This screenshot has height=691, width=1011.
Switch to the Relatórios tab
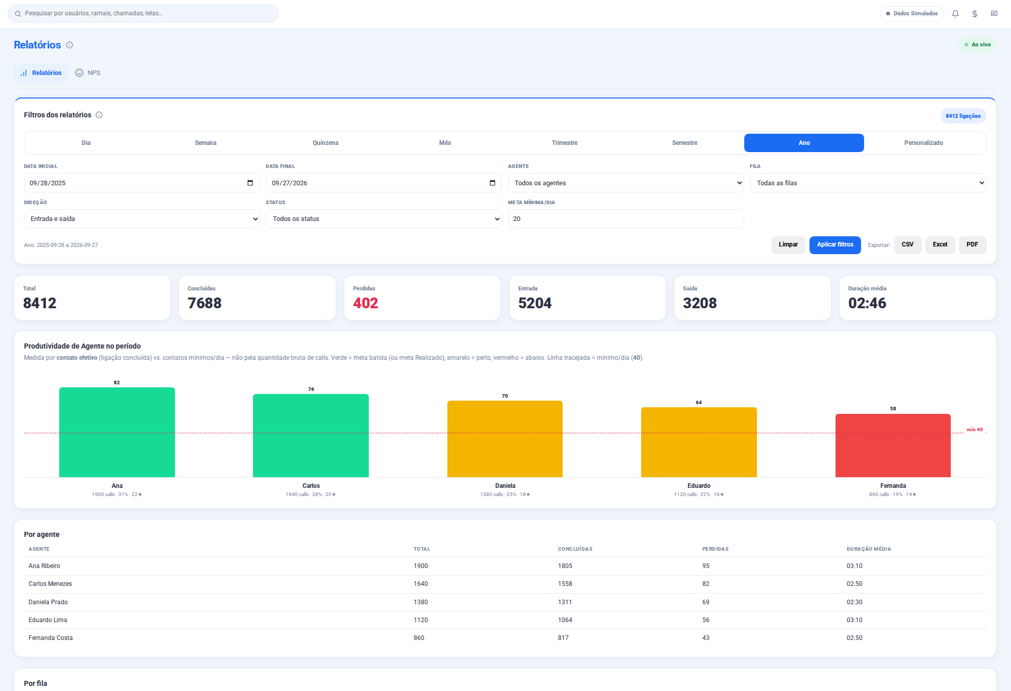pyautogui.click(x=41, y=73)
